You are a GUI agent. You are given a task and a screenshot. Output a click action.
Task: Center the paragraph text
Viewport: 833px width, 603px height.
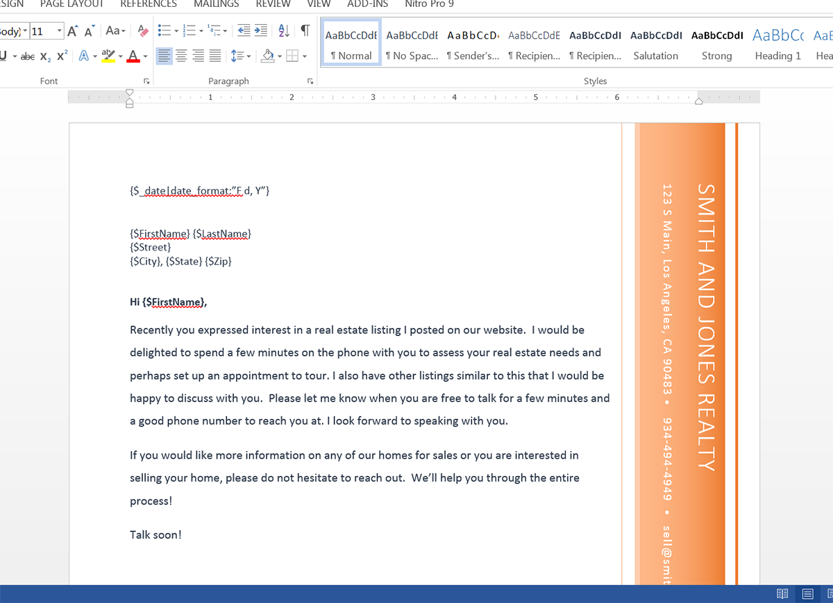click(x=181, y=56)
